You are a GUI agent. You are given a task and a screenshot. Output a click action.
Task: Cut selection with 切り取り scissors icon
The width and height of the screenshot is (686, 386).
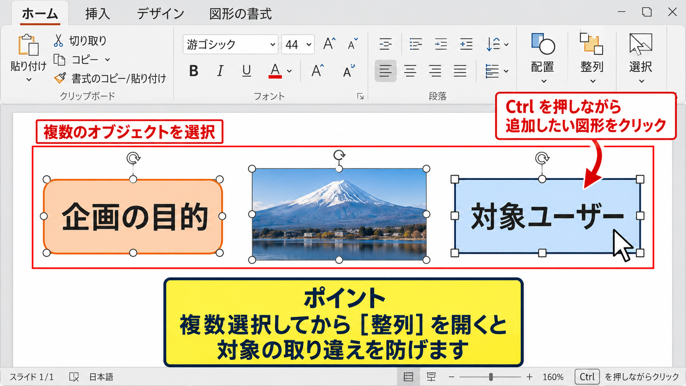pyautogui.click(x=58, y=41)
